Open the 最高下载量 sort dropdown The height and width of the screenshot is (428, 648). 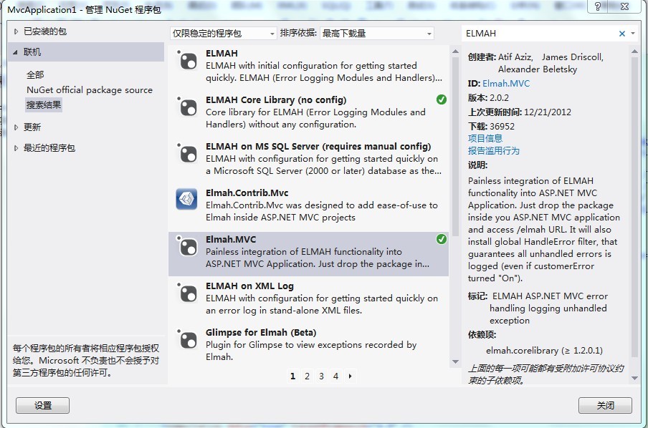(x=377, y=34)
